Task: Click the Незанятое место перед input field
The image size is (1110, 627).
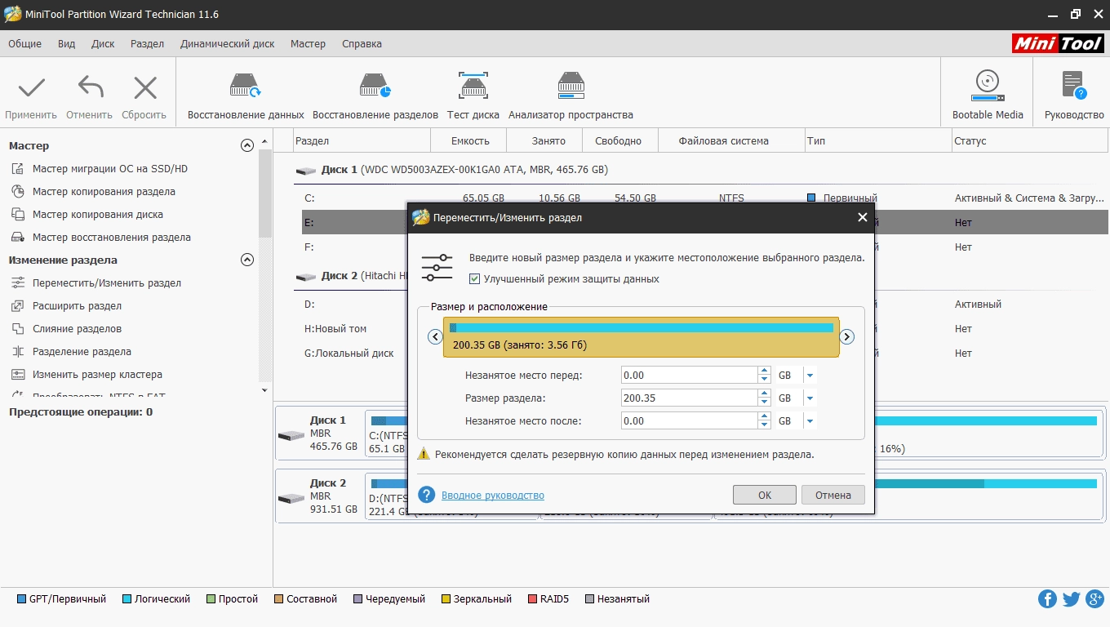Action: [690, 376]
